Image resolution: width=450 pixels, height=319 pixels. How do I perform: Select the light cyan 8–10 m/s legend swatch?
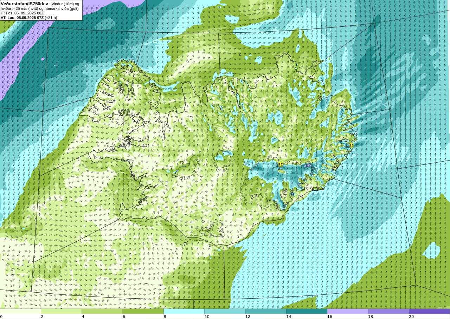tap(184, 311)
